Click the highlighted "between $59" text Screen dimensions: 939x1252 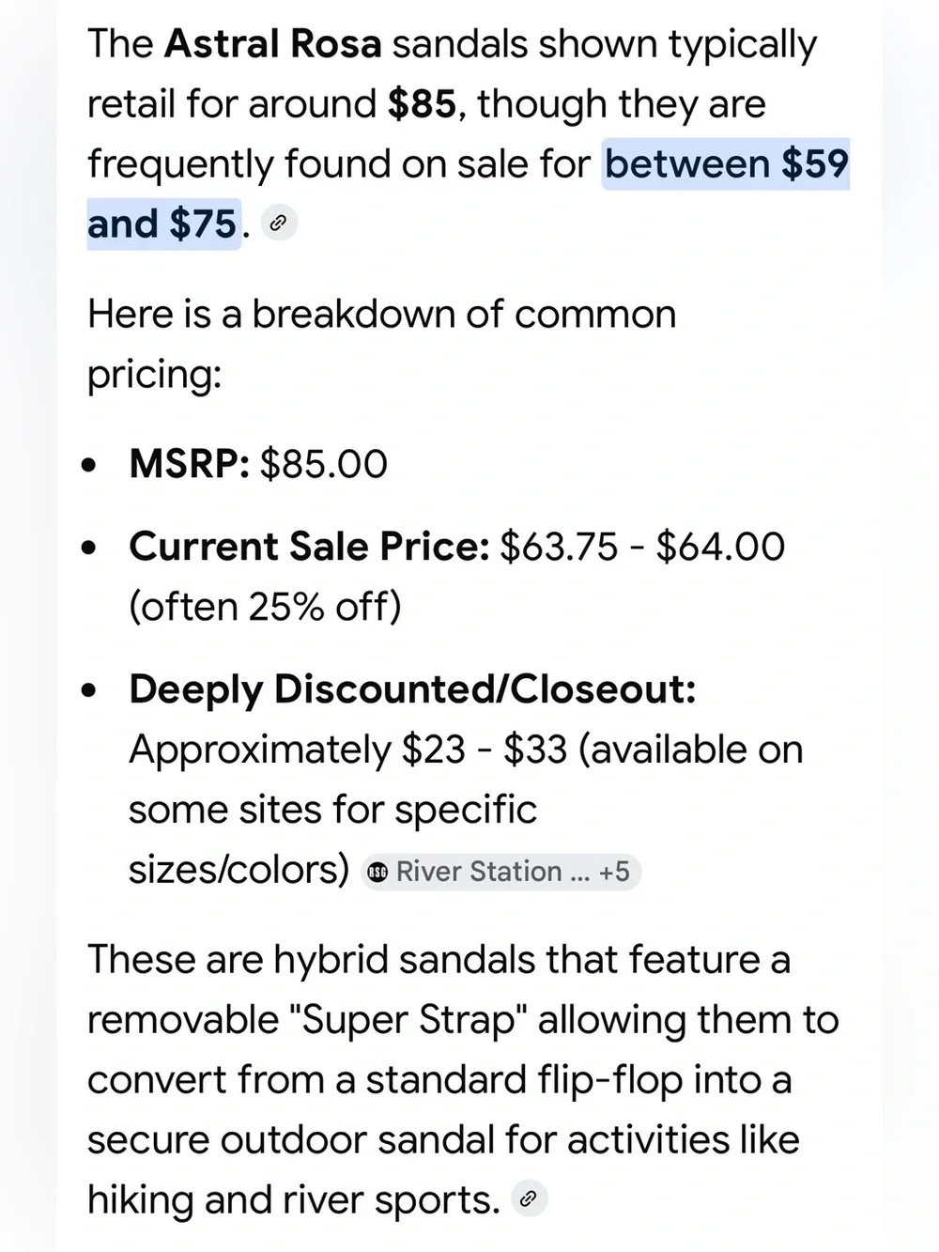click(726, 163)
